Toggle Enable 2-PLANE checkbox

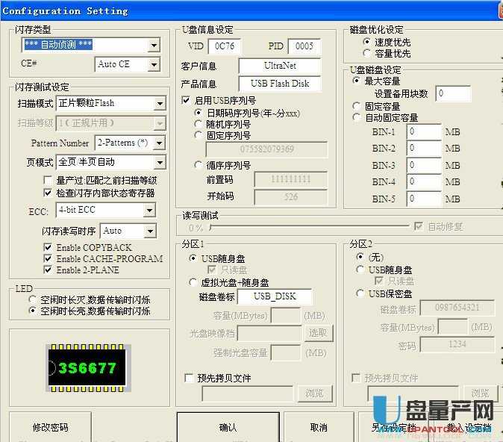tap(48, 270)
